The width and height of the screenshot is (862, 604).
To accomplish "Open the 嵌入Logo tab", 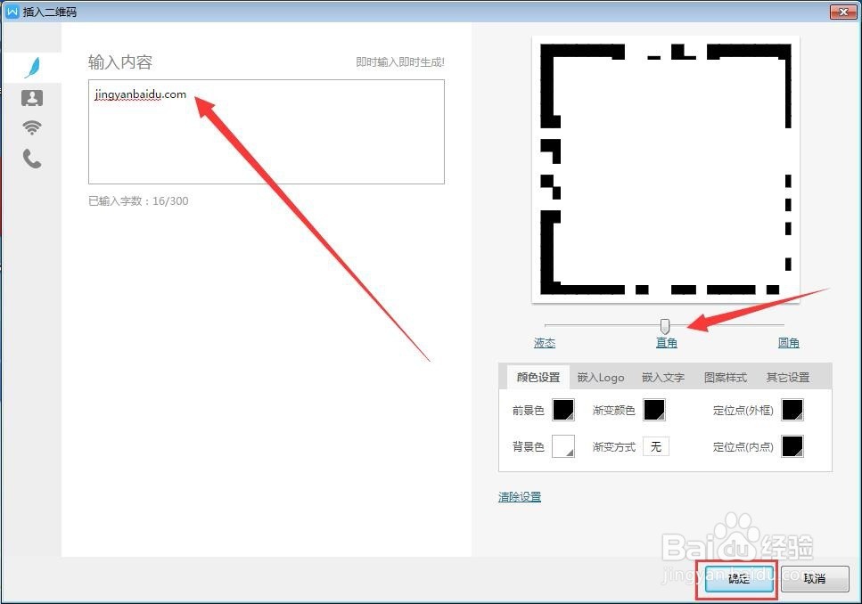I will (x=601, y=377).
